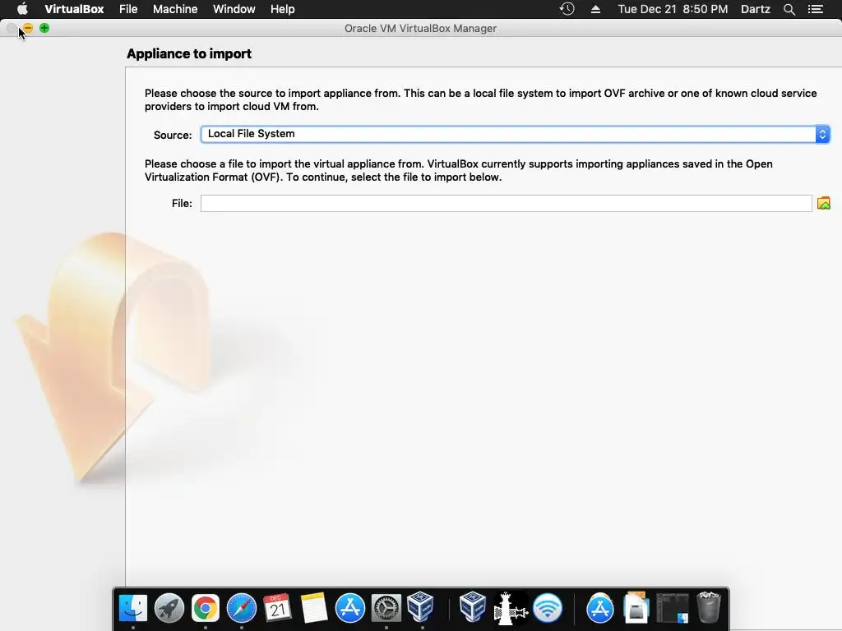Click the file browse folder icon
Screen dimensions: 842x631
point(823,204)
